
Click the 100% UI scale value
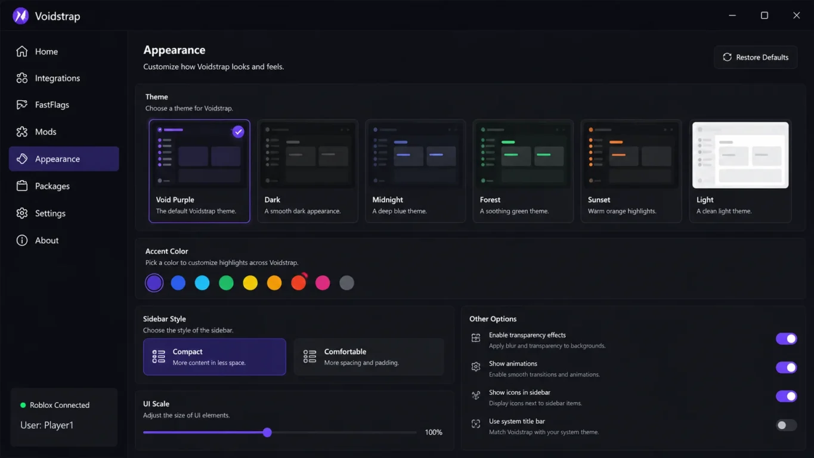pyautogui.click(x=434, y=432)
